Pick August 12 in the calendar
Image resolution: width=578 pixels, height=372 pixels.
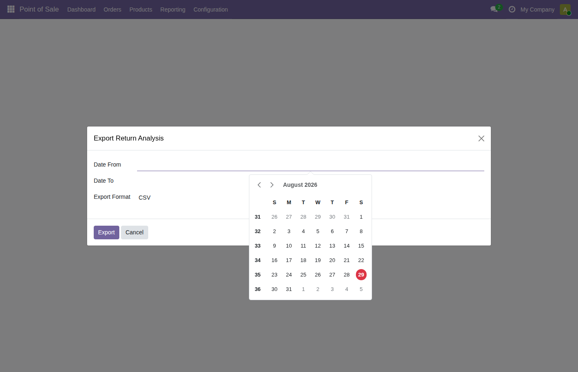tap(318, 246)
